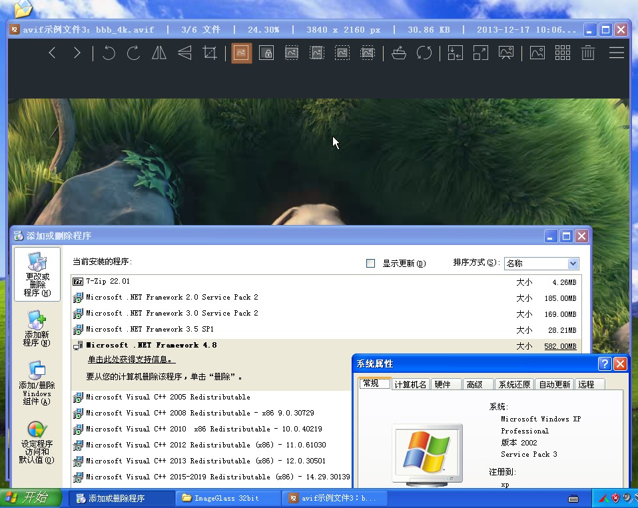Click the red shield tray icon
This screenshot has width=638, height=508.
click(x=615, y=498)
